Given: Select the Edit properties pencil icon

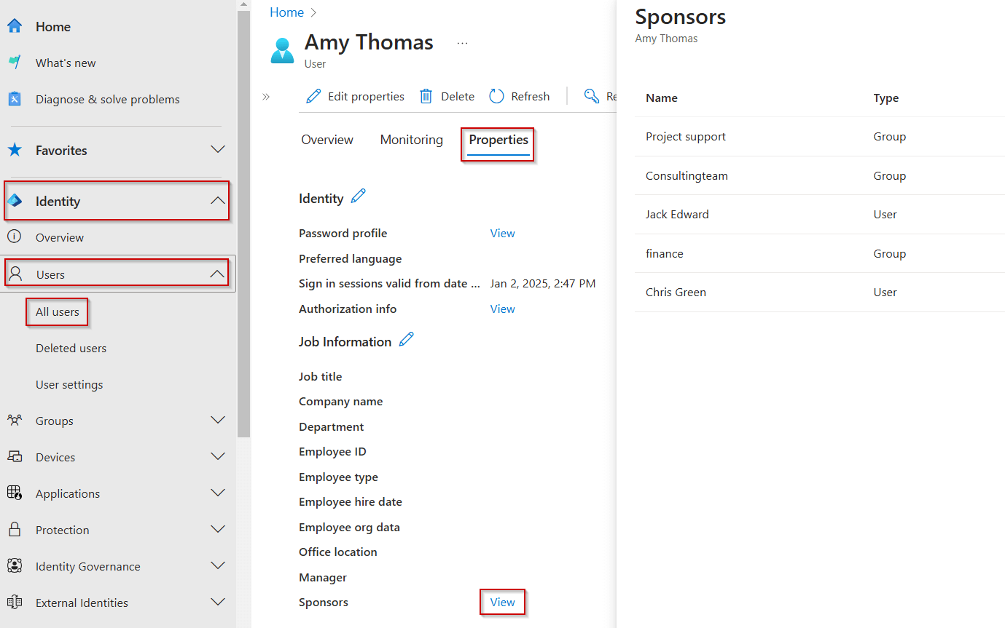Looking at the screenshot, I should [x=312, y=95].
